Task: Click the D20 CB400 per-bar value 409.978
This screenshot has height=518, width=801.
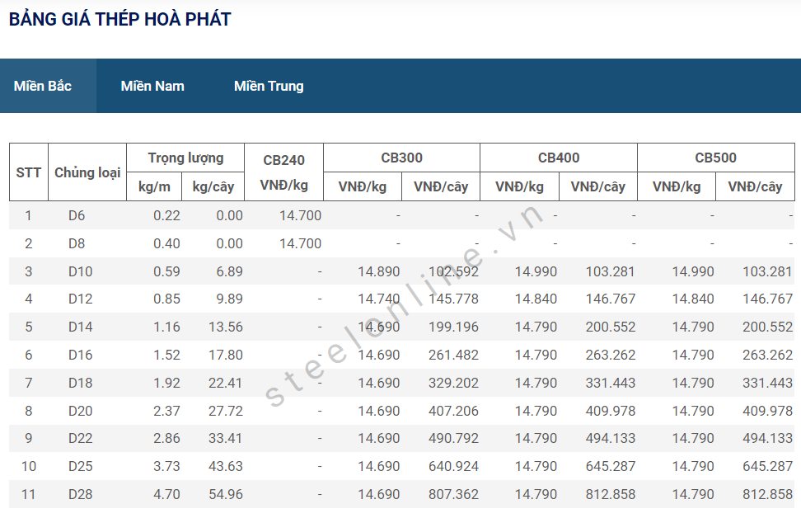Action: pyautogui.click(x=611, y=411)
